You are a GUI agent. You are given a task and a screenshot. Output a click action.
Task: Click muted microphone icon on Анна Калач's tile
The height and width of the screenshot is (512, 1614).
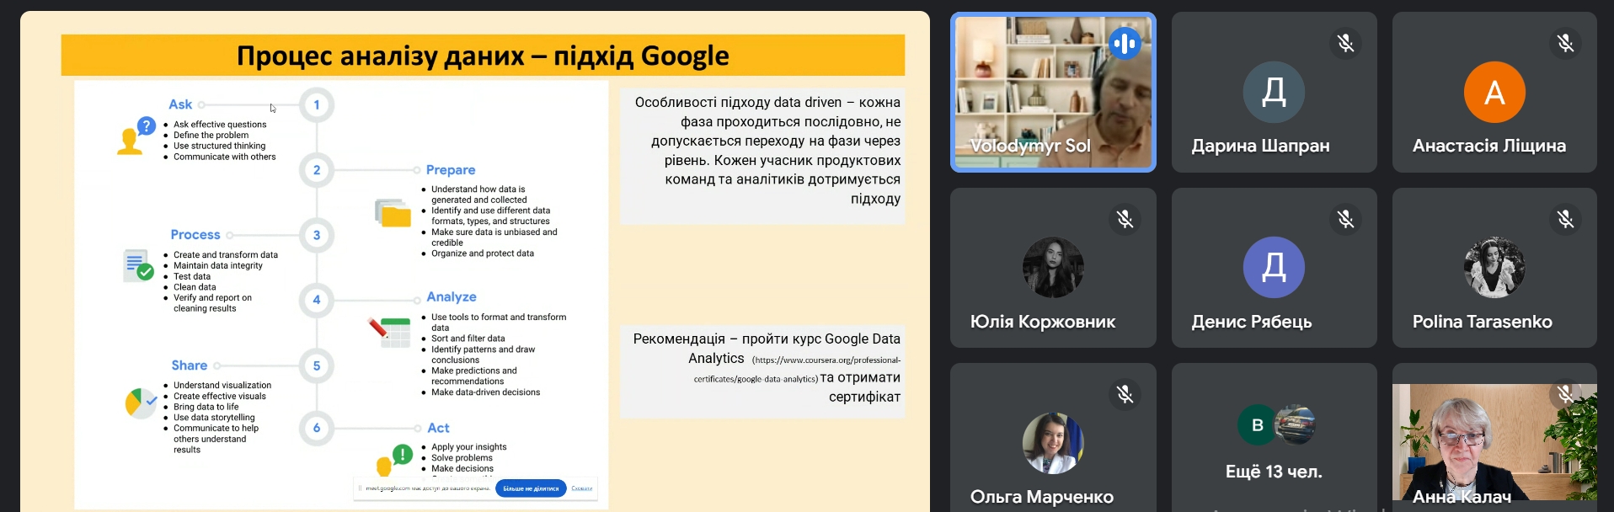click(1565, 394)
